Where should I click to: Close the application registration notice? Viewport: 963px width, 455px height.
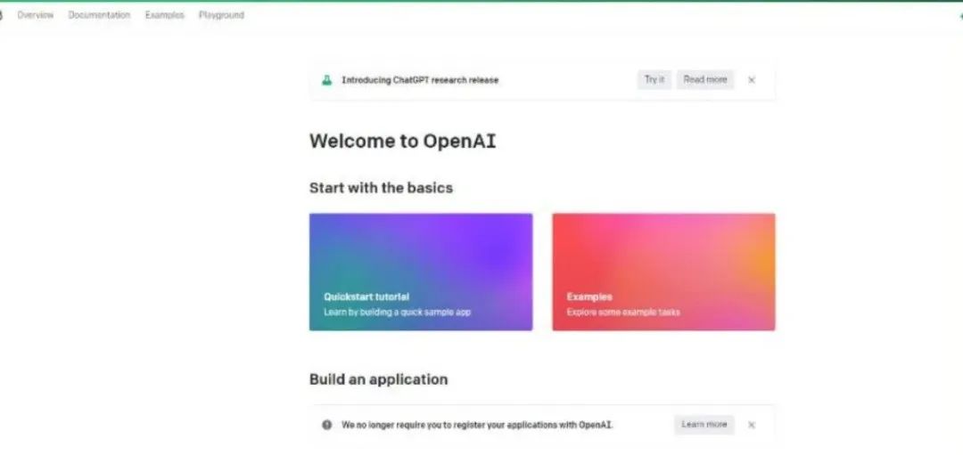tap(752, 425)
